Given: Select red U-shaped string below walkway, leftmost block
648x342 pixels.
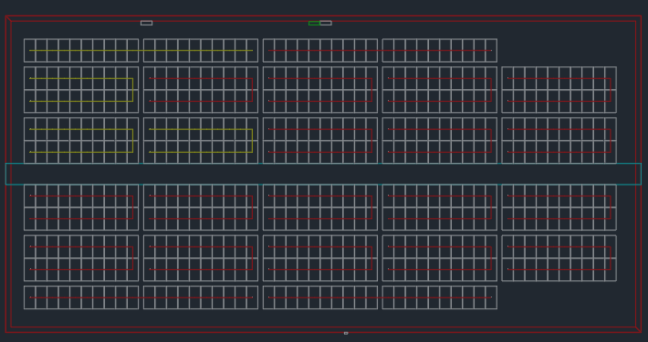Looking at the screenshot, I should [x=133, y=208].
